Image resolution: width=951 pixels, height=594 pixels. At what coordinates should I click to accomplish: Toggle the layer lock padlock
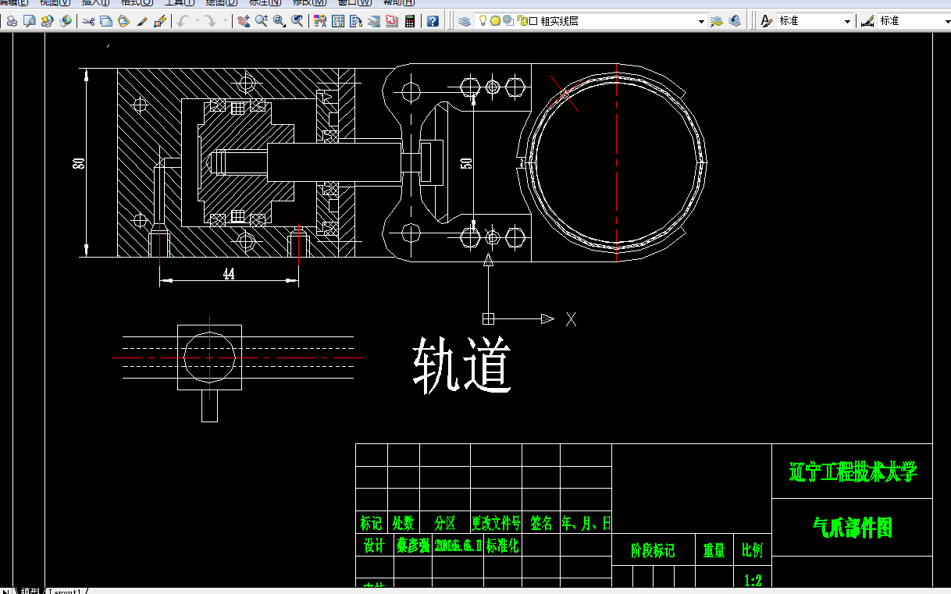(x=521, y=21)
